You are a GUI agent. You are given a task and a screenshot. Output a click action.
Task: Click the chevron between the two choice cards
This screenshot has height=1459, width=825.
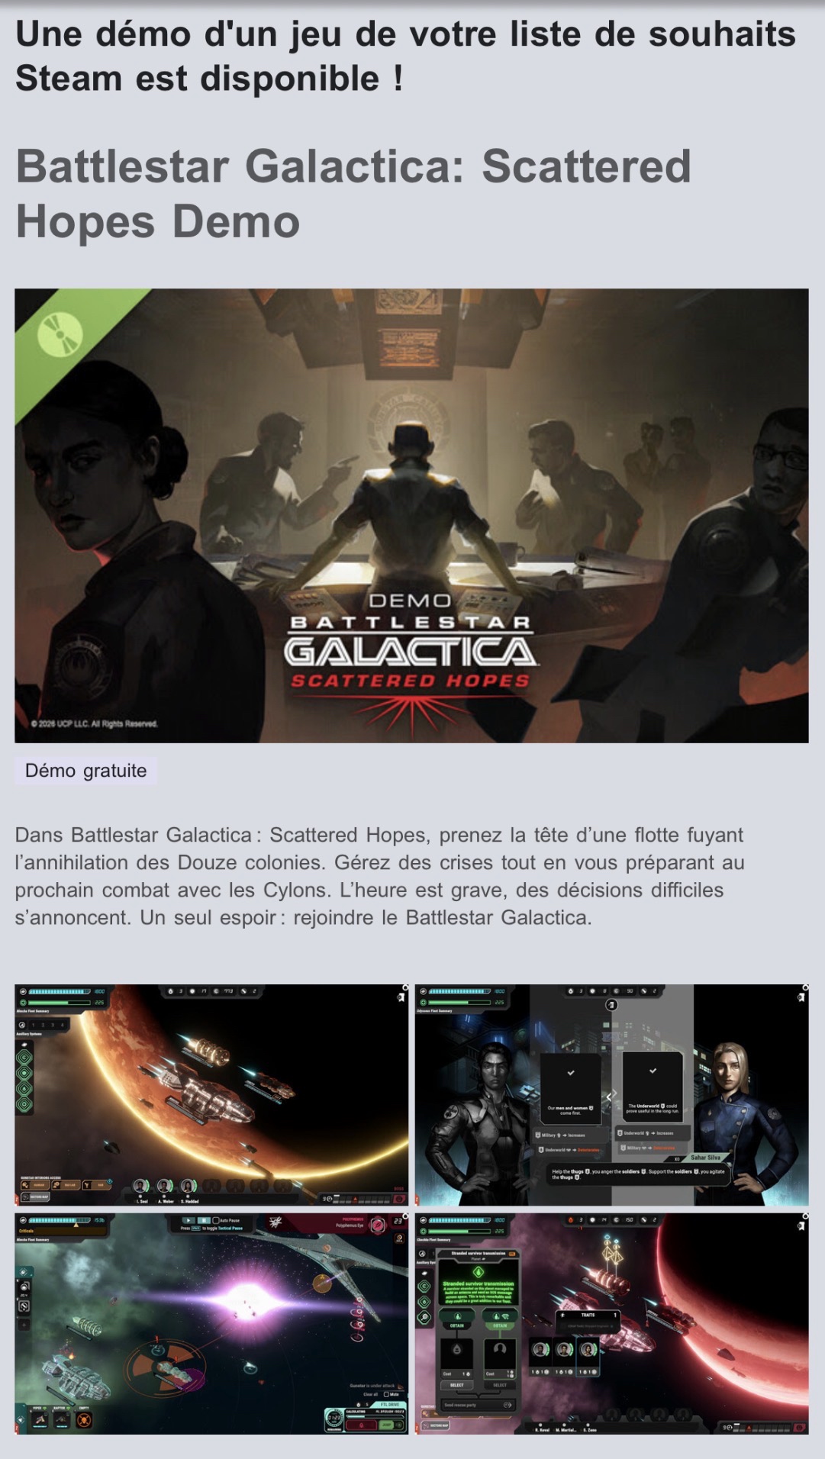point(611,1096)
